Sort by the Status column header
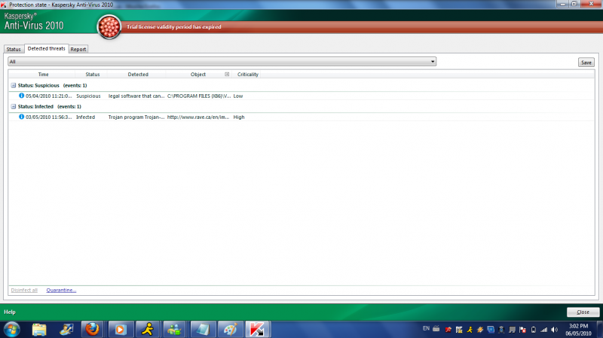The height and width of the screenshot is (338, 603). pos(92,74)
